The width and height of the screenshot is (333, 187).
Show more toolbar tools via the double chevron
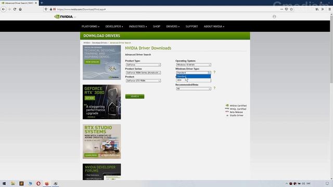pos(323,9)
